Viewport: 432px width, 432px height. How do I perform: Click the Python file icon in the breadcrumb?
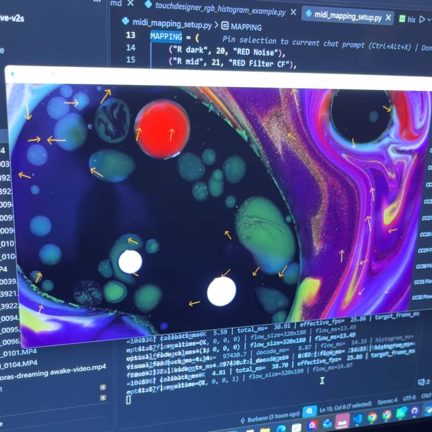tap(126, 21)
